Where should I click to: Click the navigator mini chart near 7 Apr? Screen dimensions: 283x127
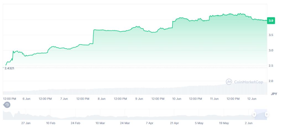(150, 115)
